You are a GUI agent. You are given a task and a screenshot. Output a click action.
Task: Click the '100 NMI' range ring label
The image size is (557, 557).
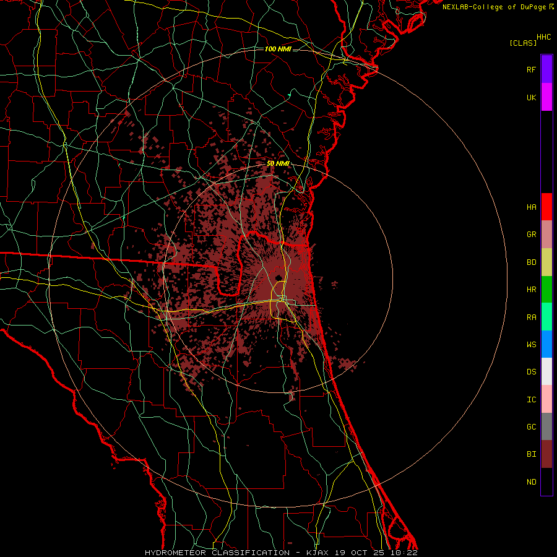click(x=278, y=49)
